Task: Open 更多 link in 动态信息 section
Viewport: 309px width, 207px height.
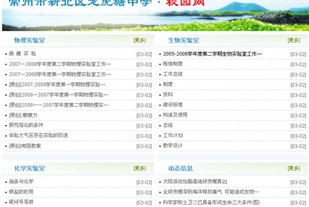Action: [x=294, y=169]
